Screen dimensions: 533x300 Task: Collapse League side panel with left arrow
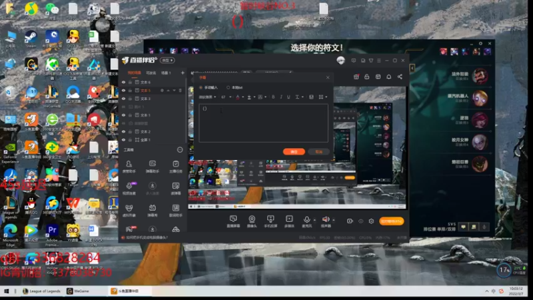click(x=412, y=69)
